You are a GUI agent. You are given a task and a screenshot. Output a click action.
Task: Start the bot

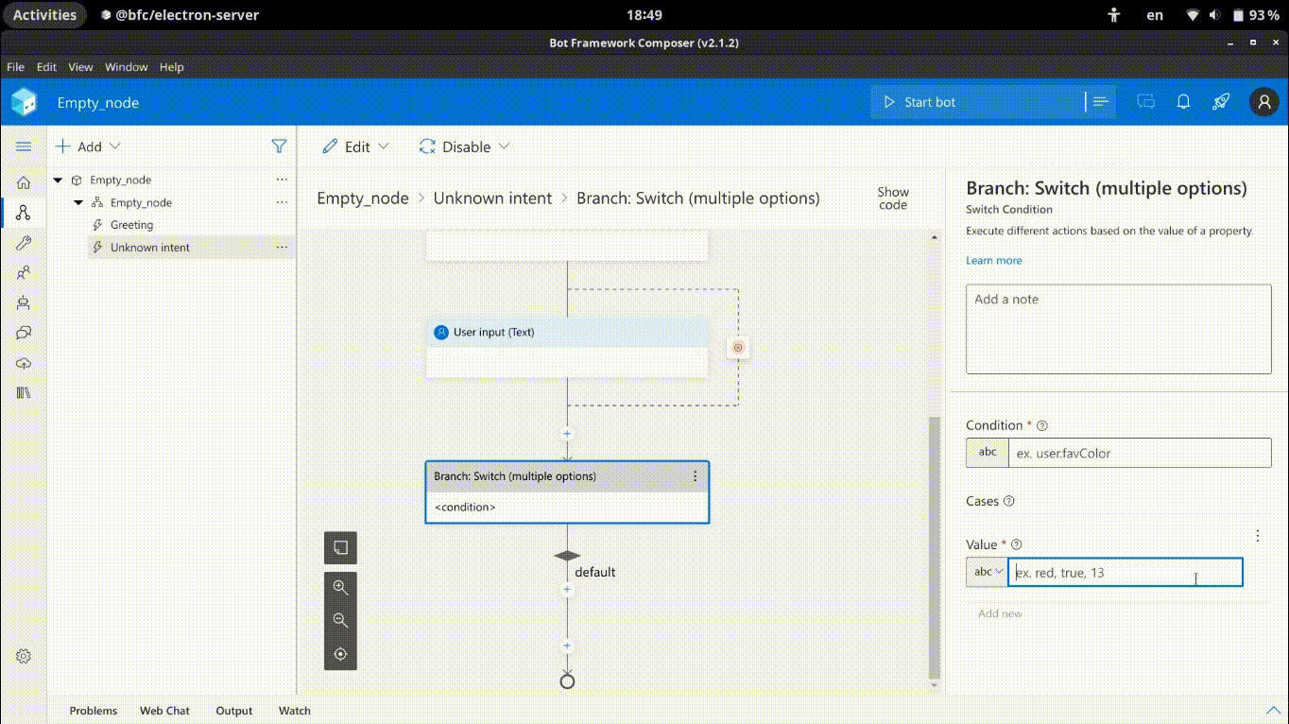[977, 102]
